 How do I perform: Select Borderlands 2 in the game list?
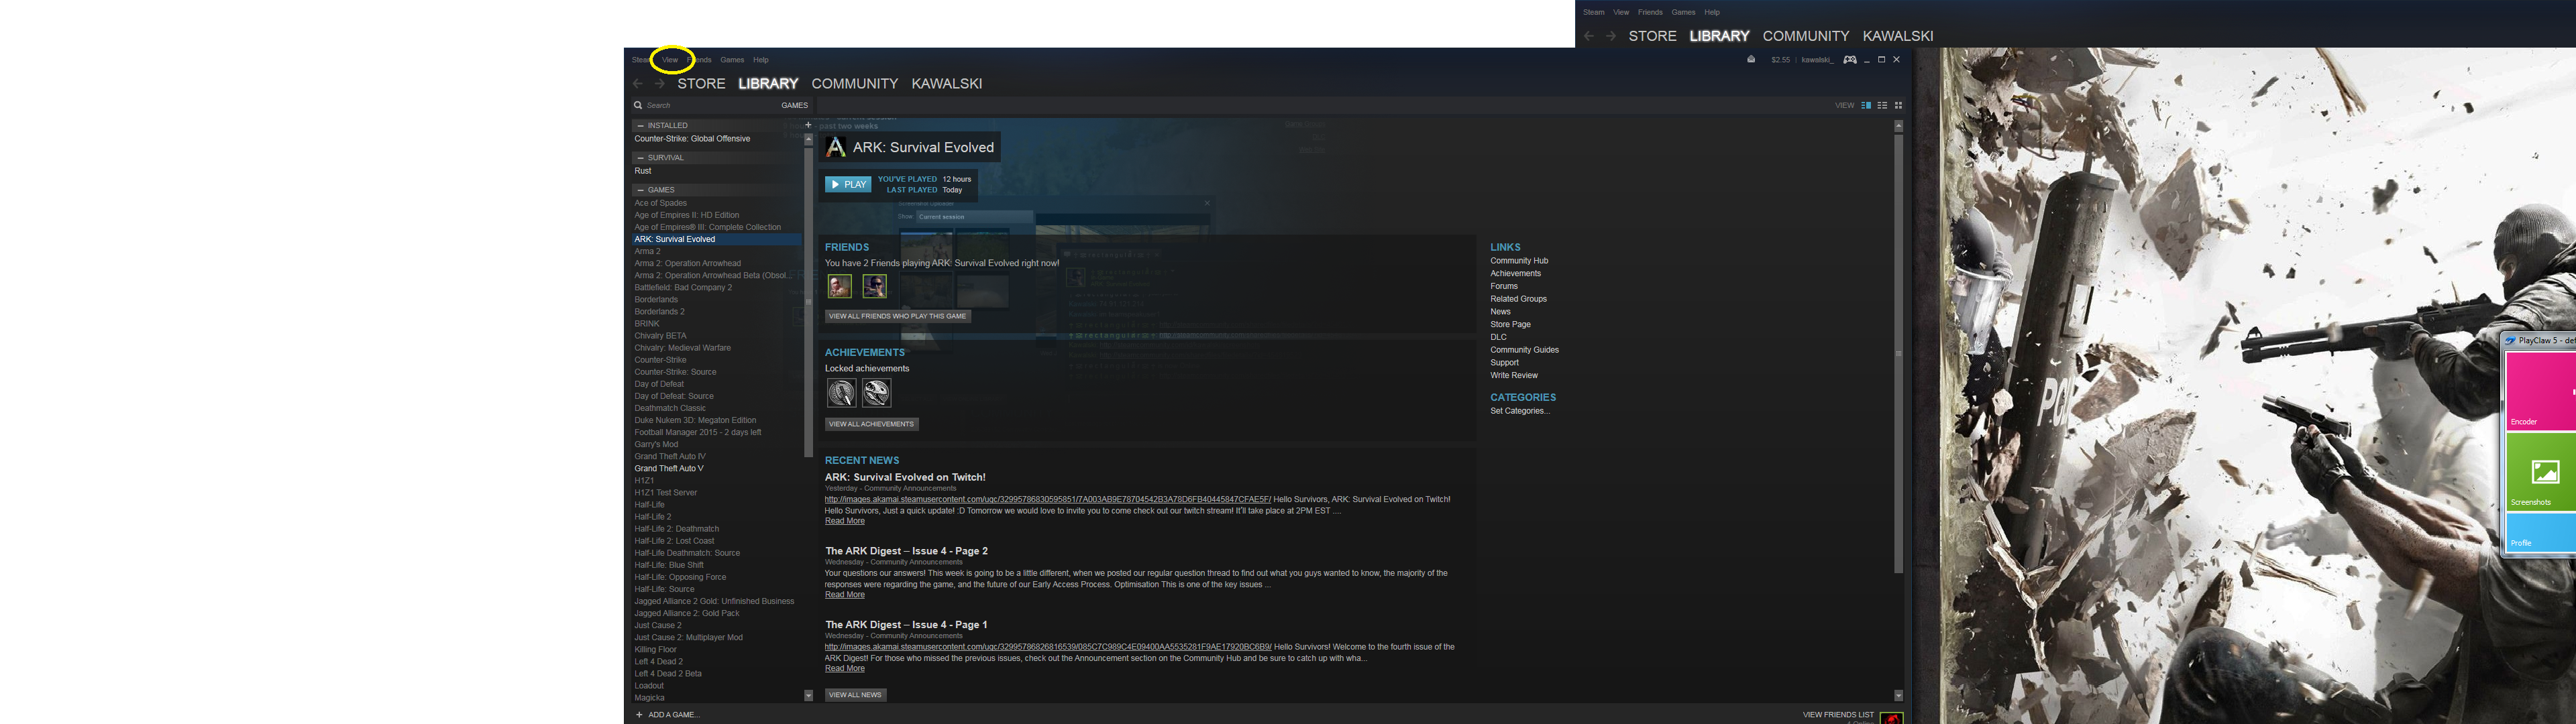click(x=659, y=312)
